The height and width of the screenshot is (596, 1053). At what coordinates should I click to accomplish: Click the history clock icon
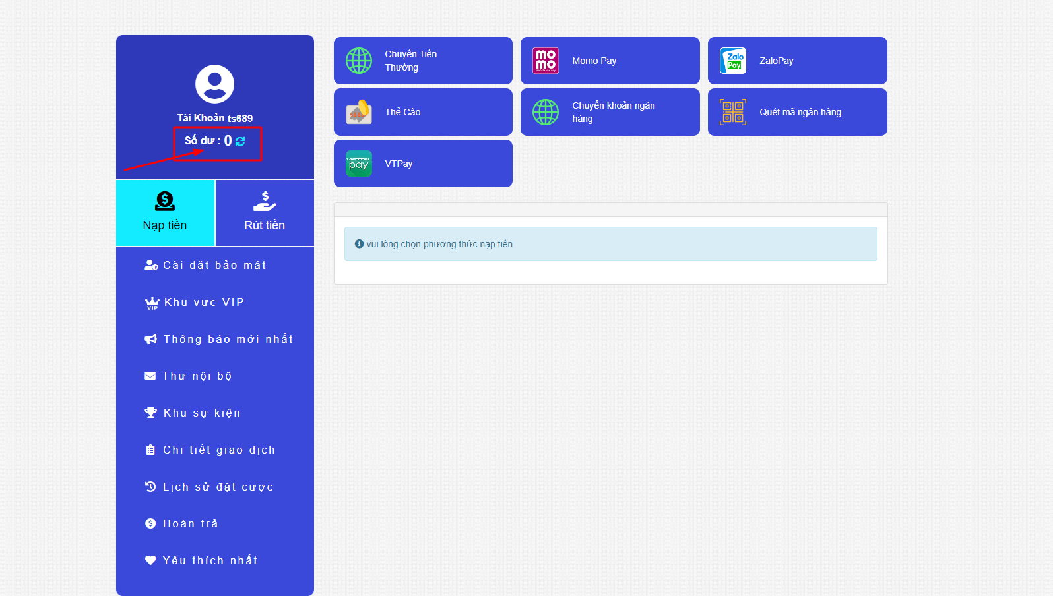(150, 487)
